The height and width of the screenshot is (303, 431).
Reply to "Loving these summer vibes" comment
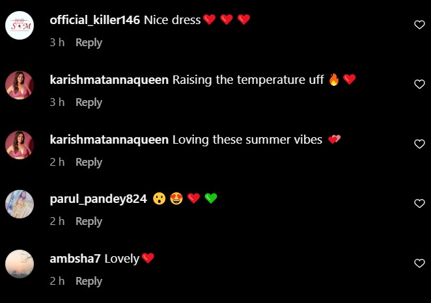89,163
